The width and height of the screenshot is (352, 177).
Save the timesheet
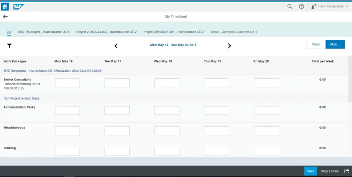(310, 171)
